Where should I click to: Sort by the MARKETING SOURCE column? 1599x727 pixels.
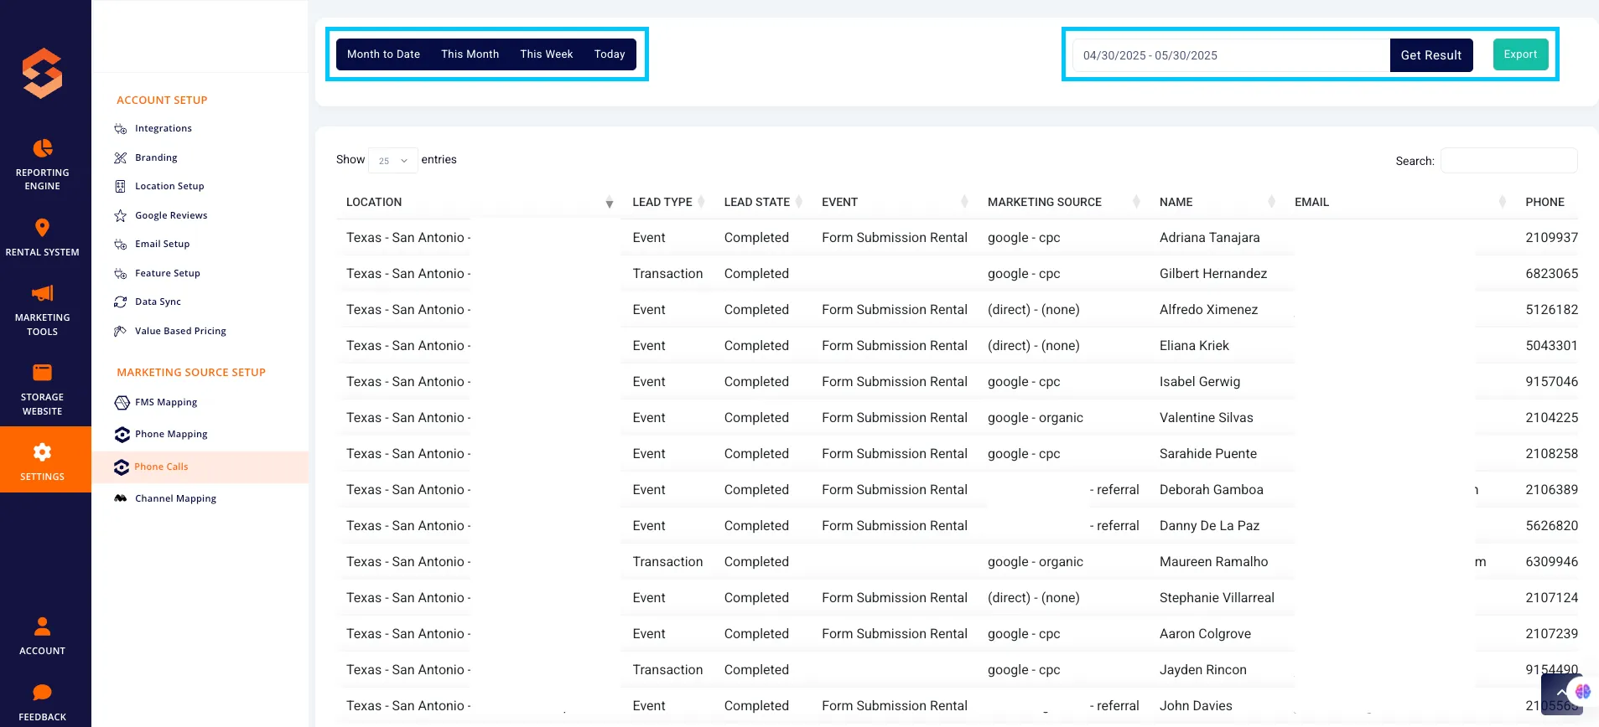tap(1064, 202)
